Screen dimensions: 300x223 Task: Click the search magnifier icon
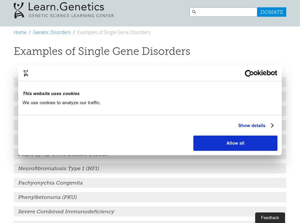point(194,12)
